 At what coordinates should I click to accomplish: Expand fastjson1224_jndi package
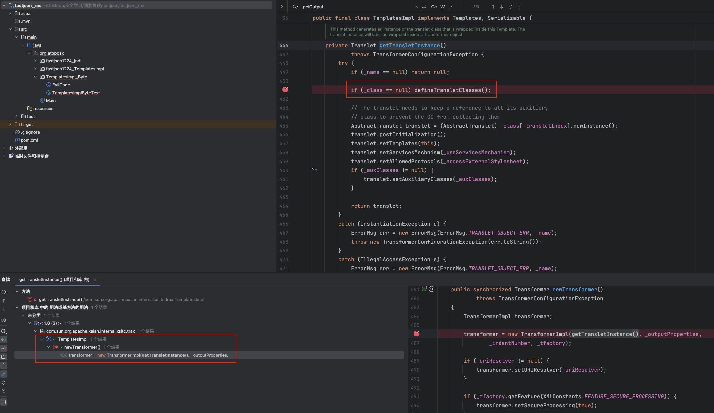(35, 61)
